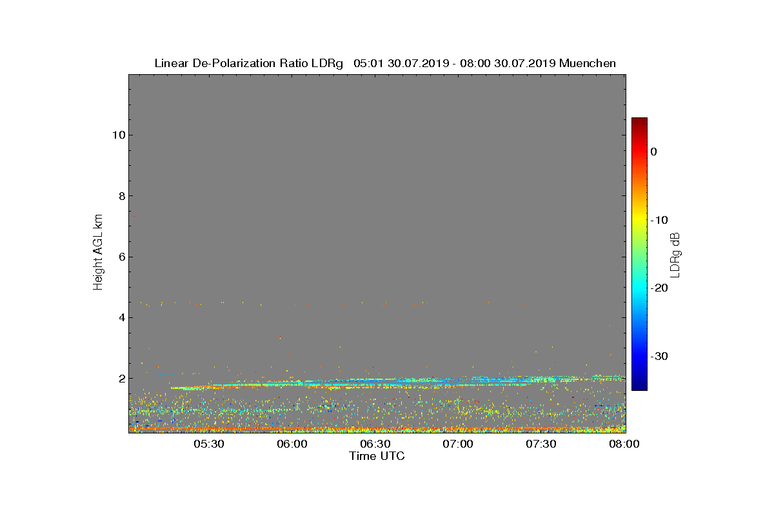Click the 6 km height tick label
Viewport: 774px width, 516px height.
(x=121, y=257)
